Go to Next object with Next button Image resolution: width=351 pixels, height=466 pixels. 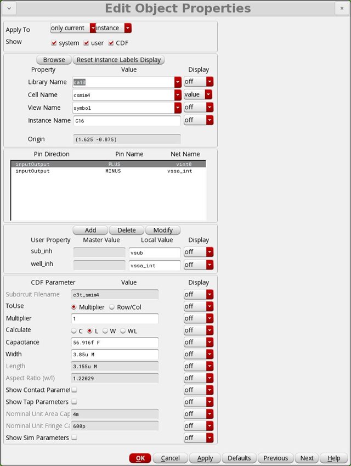307,458
